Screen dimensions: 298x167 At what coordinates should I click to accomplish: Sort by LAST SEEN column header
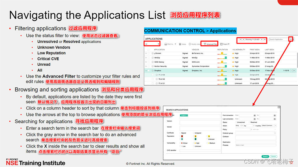pyautogui.click(x=269, y=50)
